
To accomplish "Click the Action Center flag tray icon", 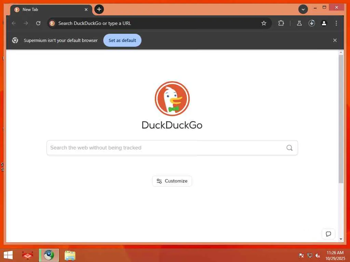I will pos(301,255).
